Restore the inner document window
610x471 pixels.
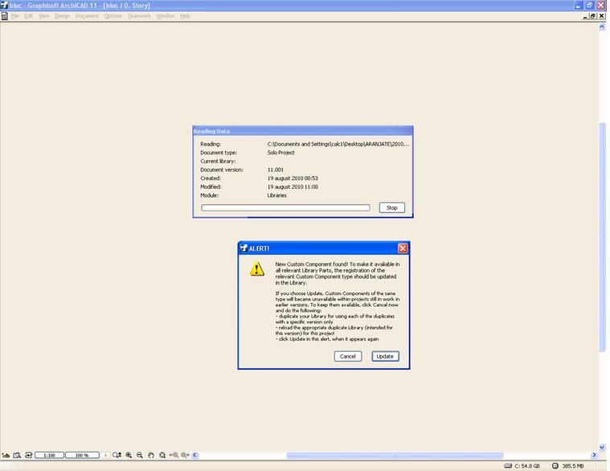(593, 16)
